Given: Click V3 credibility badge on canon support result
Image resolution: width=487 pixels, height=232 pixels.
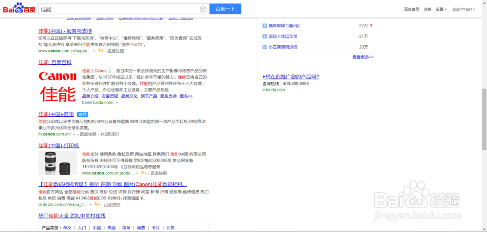Looking at the screenshot, I should coord(101,51).
